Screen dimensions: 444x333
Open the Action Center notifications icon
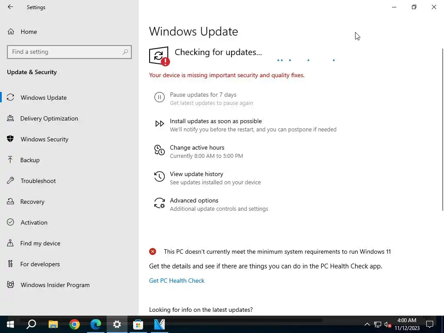pyautogui.click(x=430, y=324)
